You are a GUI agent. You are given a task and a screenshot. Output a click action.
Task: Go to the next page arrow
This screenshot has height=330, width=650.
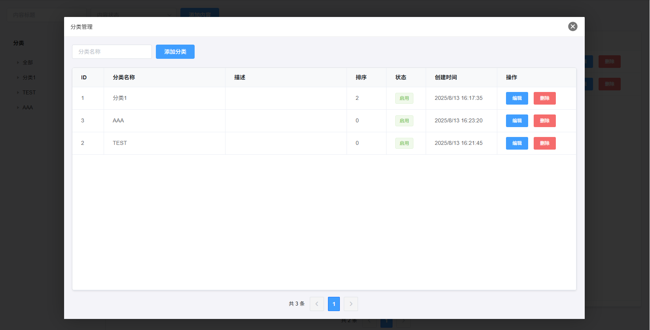tap(351, 304)
